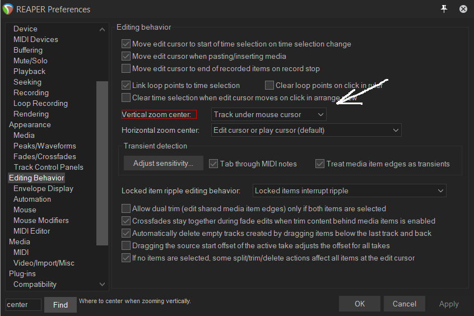Open Video/Import/Misc preferences
This screenshot has height=316, width=474.
pyautogui.click(x=44, y=263)
